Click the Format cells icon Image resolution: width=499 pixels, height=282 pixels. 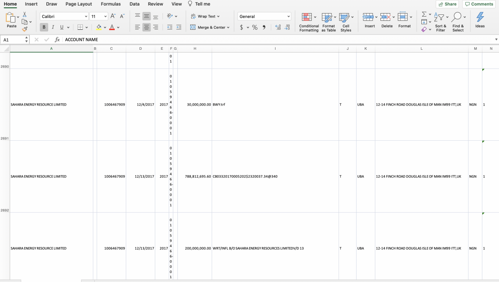pos(403,17)
